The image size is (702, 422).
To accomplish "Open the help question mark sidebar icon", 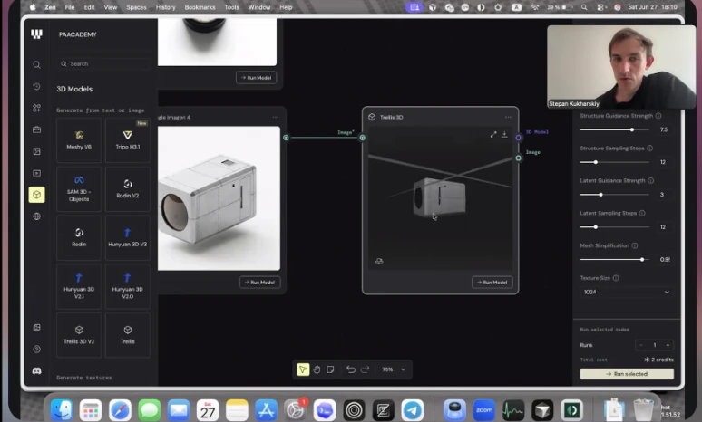I will [36, 350].
